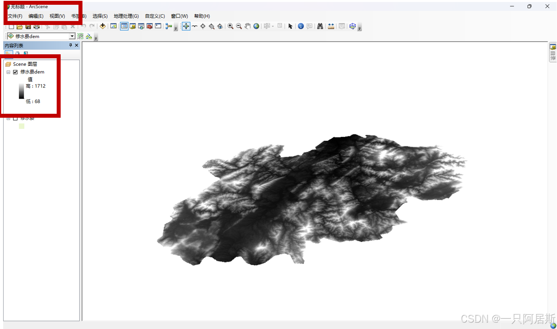Activate the Identify tool
The image size is (557, 329).
[x=301, y=26]
